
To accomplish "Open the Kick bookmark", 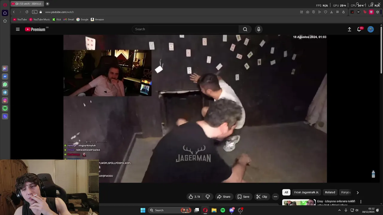I will 57,19.
